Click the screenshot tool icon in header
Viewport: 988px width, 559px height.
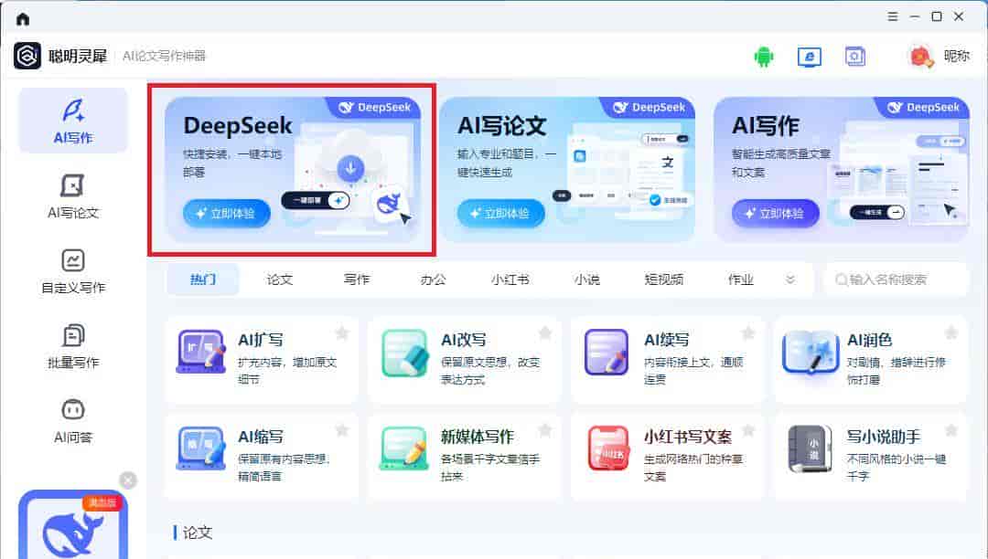click(855, 57)
